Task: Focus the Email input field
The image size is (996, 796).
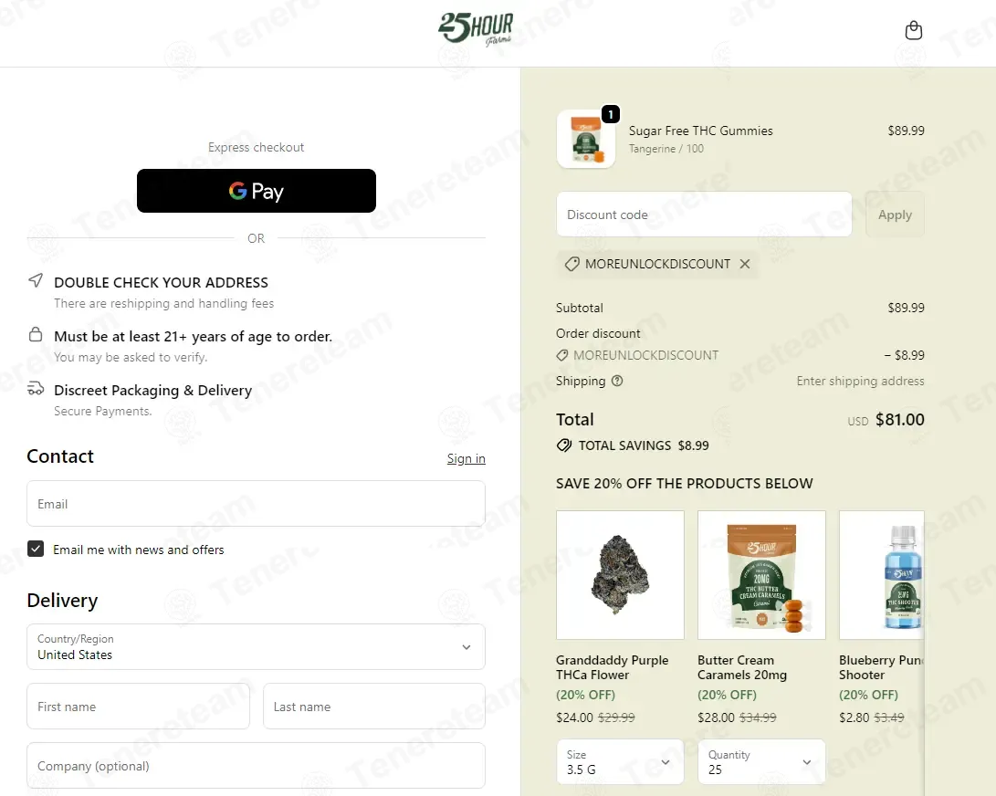Action: tap(256, 504)
